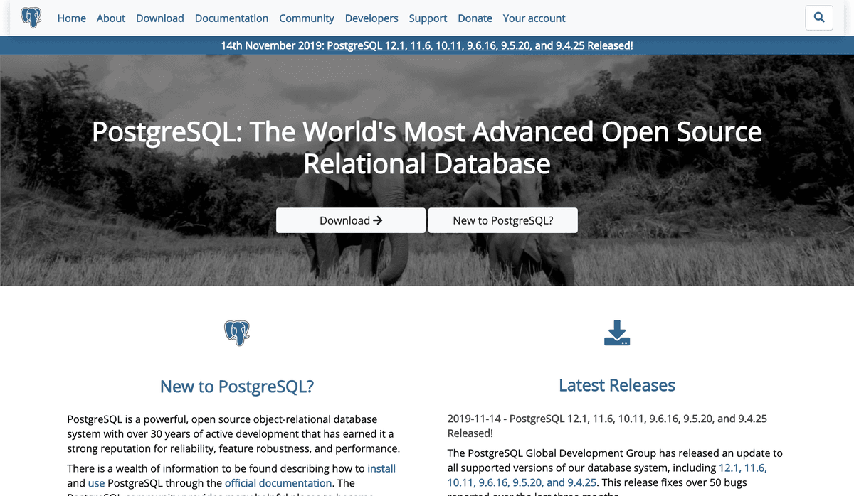Click the PostgreSQL elephant logo in navbar
Screen dimensions: 854x496
pos(31,18)
